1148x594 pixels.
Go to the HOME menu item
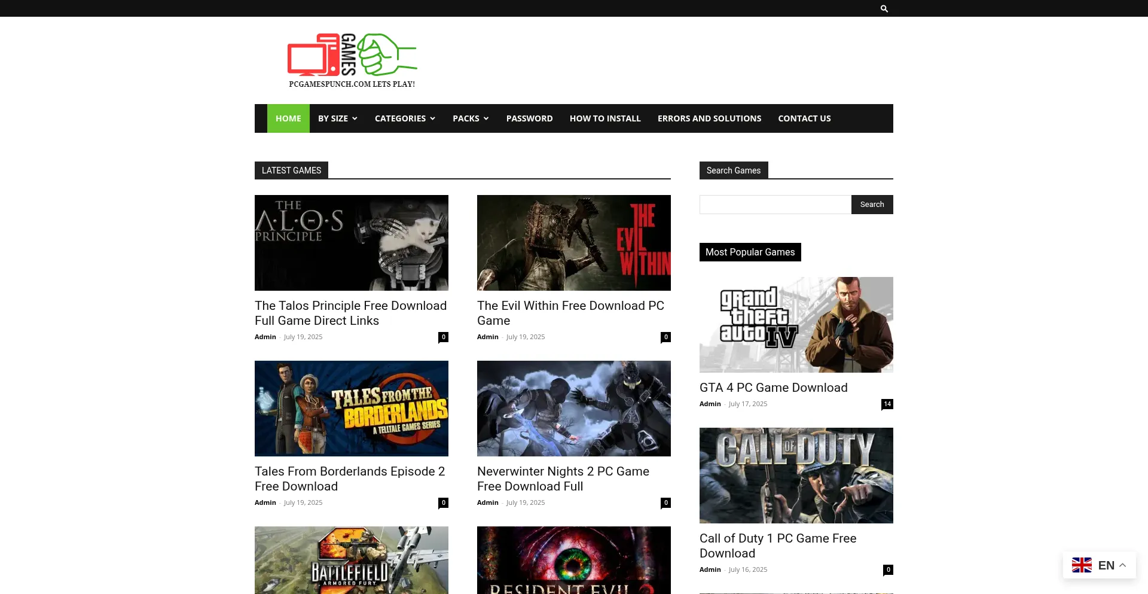click(x=288, y=118)
